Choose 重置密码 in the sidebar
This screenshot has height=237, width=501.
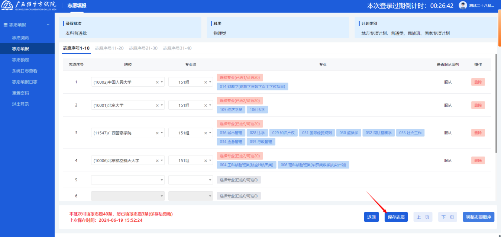click(20, 93)
